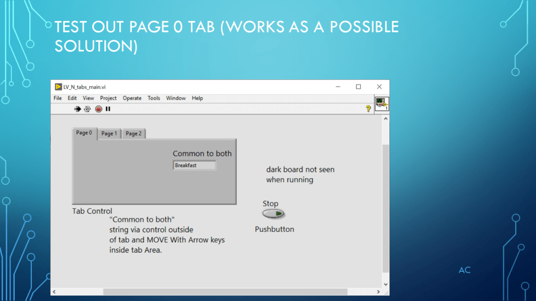Click the vertical scrollbar down arrow
536x301 pixels.
[x=386, y=284]
